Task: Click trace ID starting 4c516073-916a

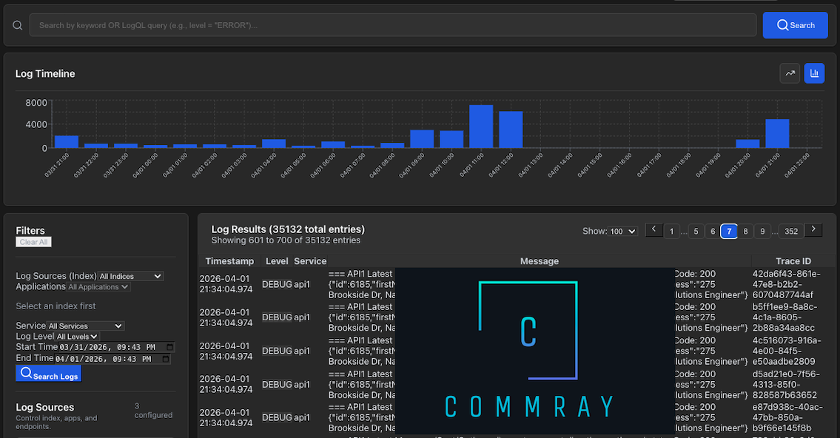Action: point(786,351)
